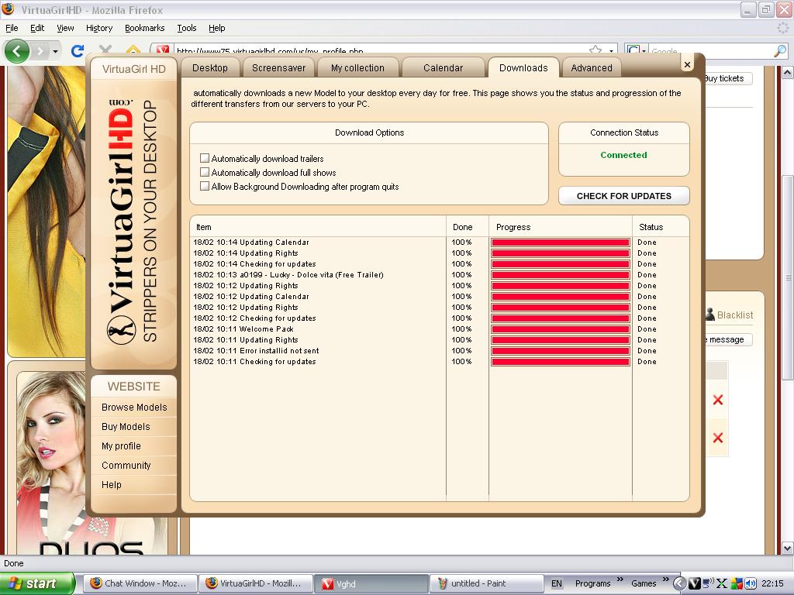
Task: Open the History menu
Action: tap(99, 28)
